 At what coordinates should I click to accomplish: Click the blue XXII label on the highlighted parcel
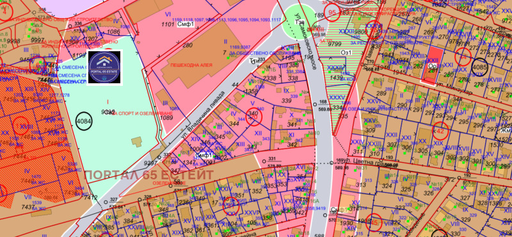433,60
